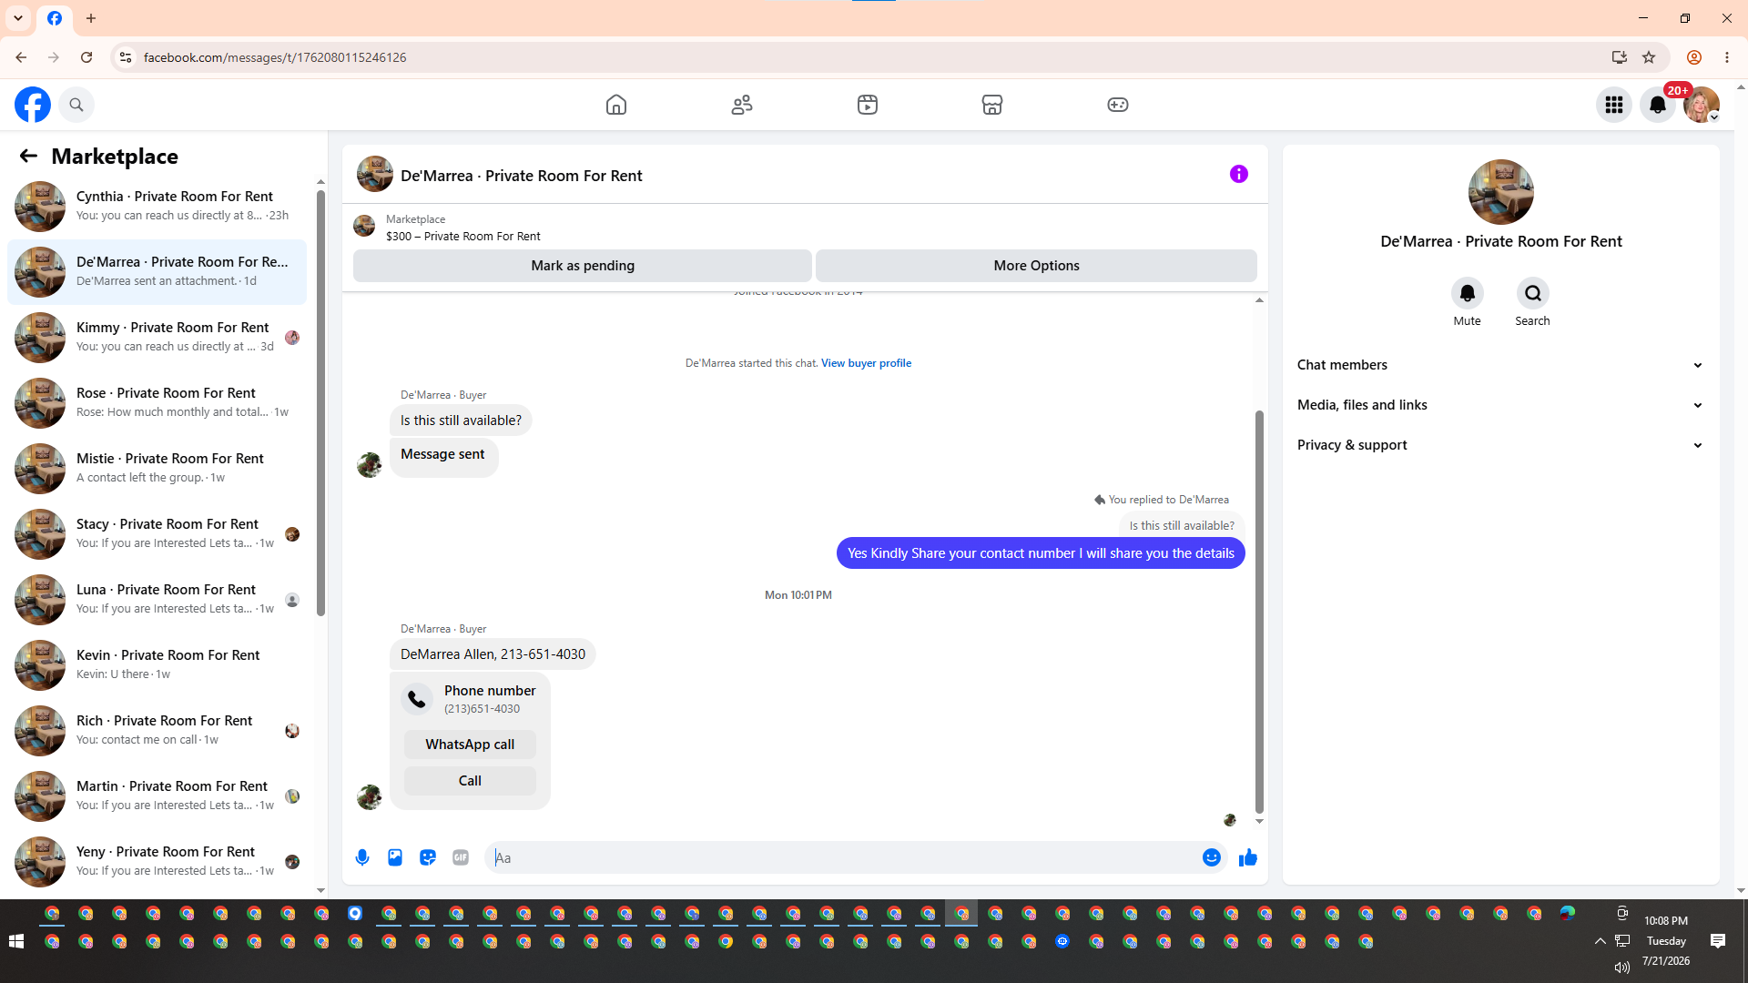Click the phone icon in phone number card

[x=417, y=698]
